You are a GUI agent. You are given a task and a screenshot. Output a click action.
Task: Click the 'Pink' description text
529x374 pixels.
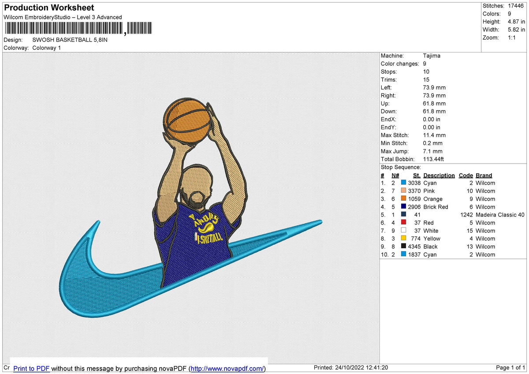pyautogui.click(x=429, y=191)
